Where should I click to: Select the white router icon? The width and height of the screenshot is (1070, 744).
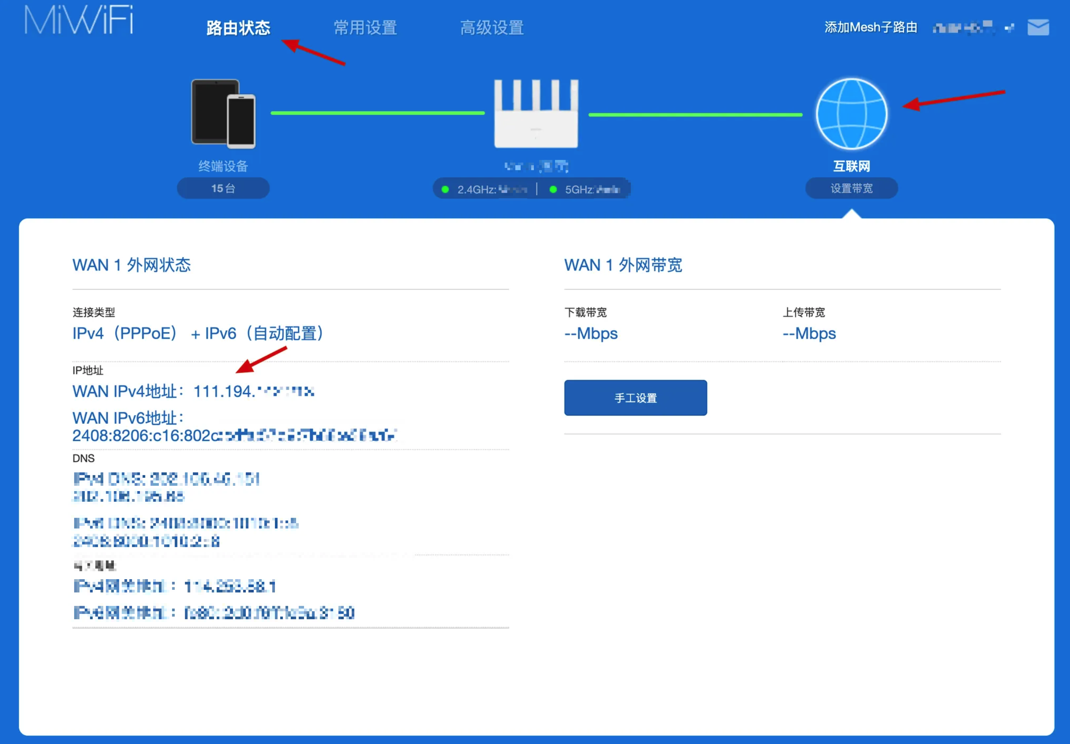[x=536, y=114]
